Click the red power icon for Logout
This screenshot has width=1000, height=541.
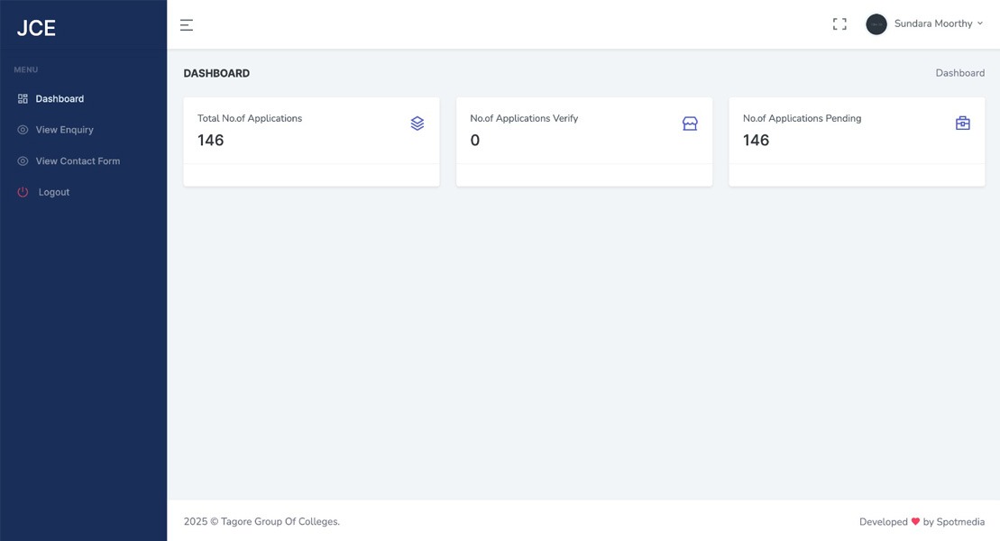23,192
